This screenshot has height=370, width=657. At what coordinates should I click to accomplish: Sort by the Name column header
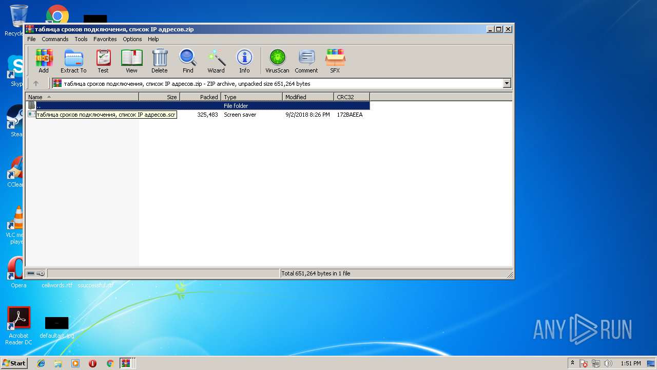(82, 97)
